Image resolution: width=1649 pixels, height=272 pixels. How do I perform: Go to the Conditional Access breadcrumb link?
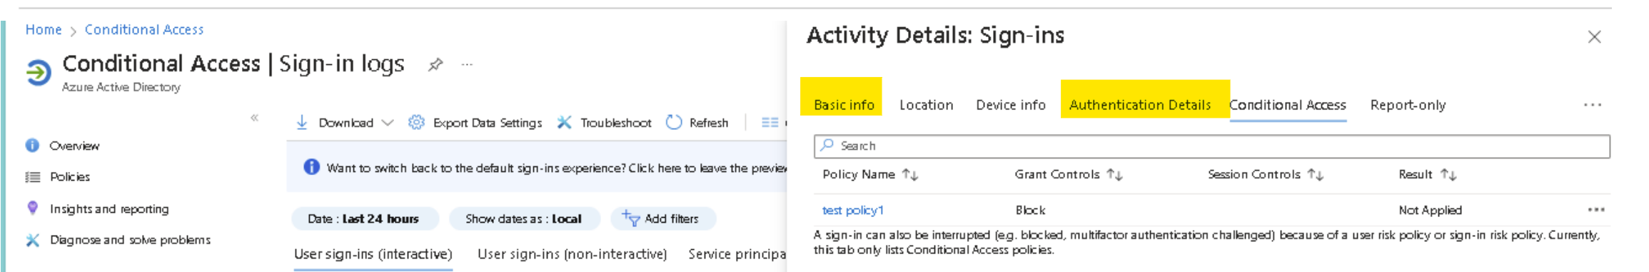[x=144, y=29]
